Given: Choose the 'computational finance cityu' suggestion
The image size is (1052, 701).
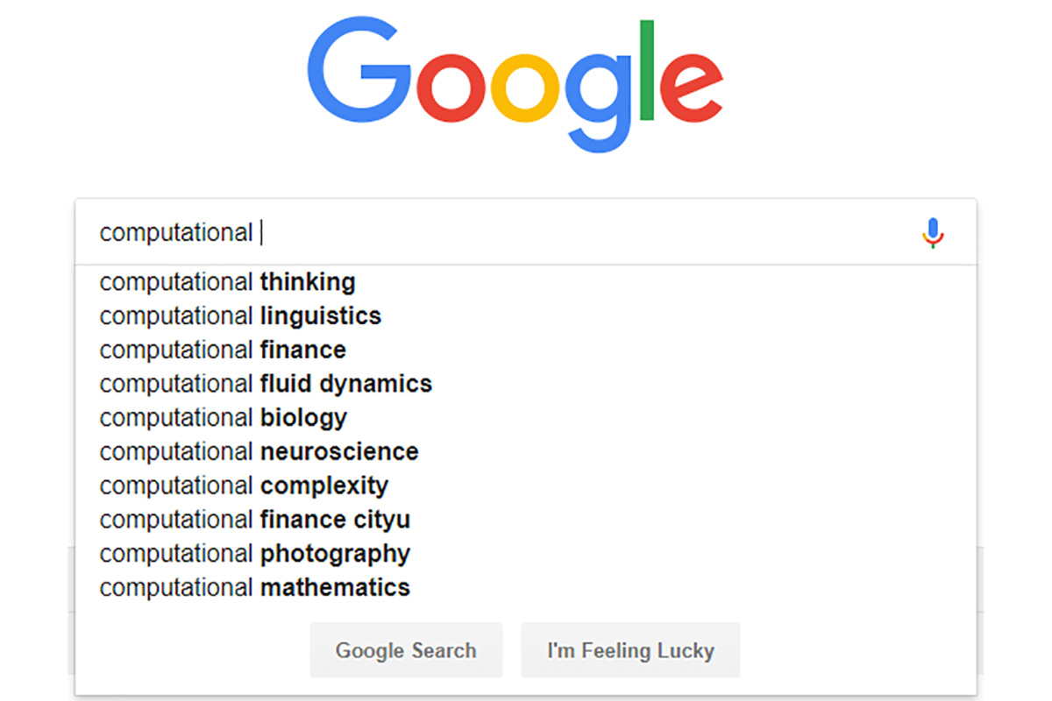Looking at the screenshot, I should pos(526,520).
